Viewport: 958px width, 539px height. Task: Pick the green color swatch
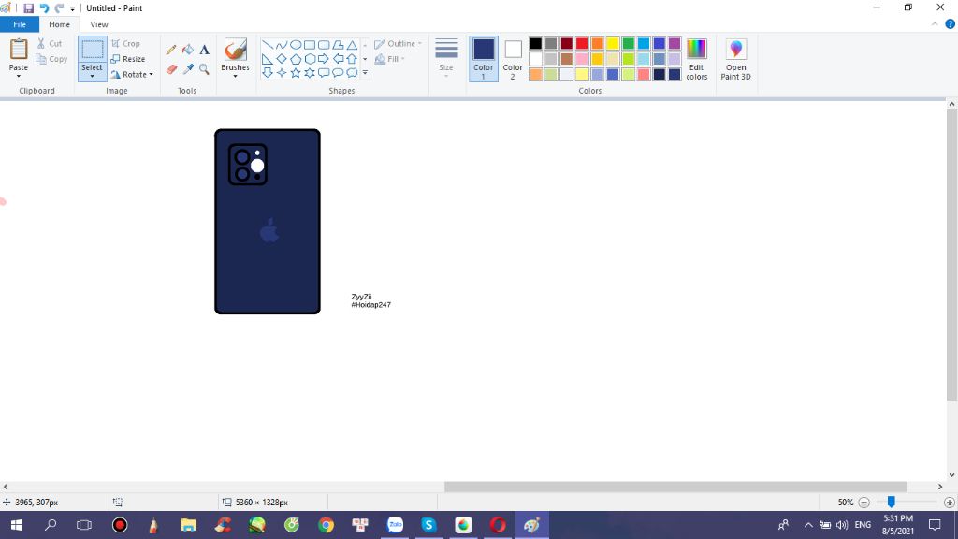pyautogui.click(x=628, y=43)
